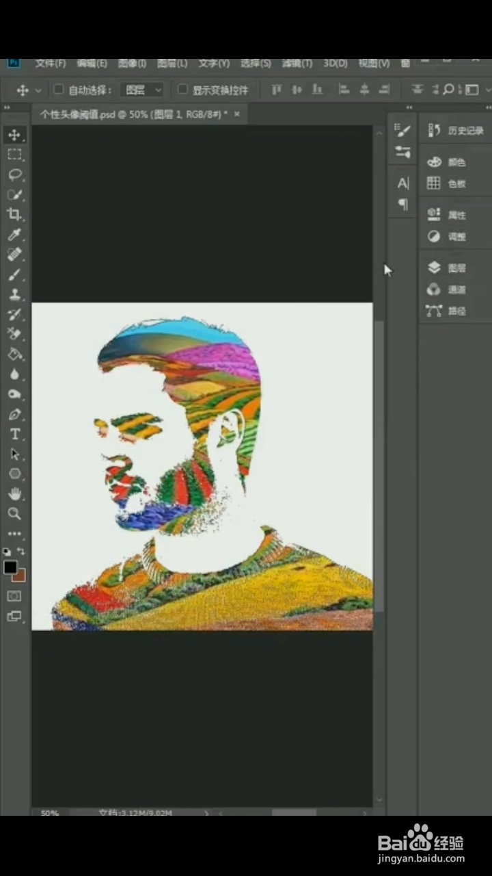
Task: Open the 图层 auto-select dropdown
Action: 143,90
